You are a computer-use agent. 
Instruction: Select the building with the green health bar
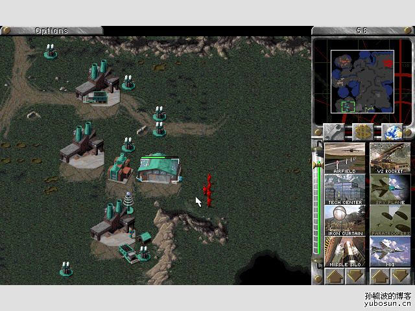160,168
